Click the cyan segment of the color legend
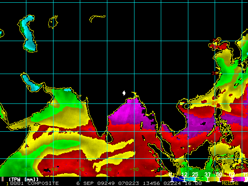Viewport: 248px width, 186px height. point(190,179)
